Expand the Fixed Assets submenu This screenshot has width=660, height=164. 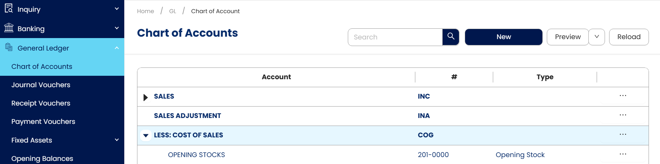[117, 140]
